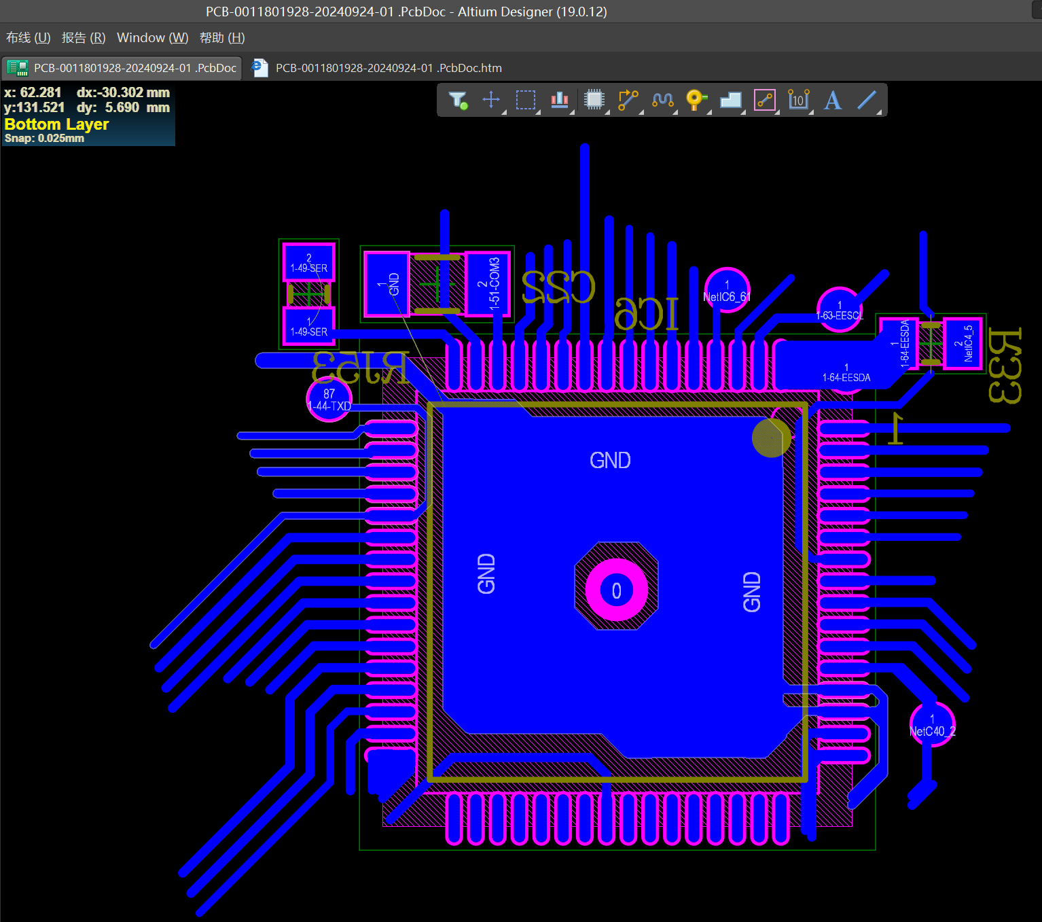
Task: Select the IC6 designator text
Action: point(647,314)
